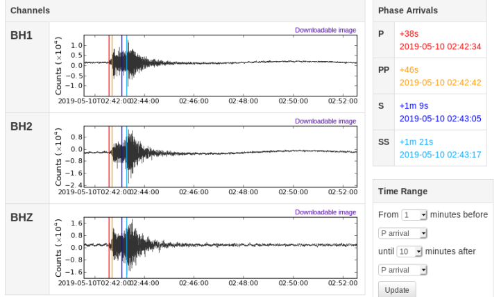The height and width of the screenshot is (297, 501).
Task: Open the BH1 Downloadable image link
Action: (325, 30)
